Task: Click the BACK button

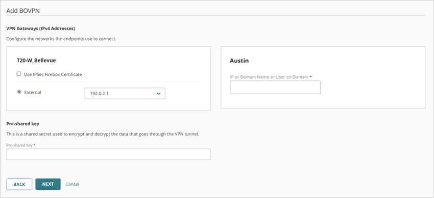Action: [x=19, y=184]
